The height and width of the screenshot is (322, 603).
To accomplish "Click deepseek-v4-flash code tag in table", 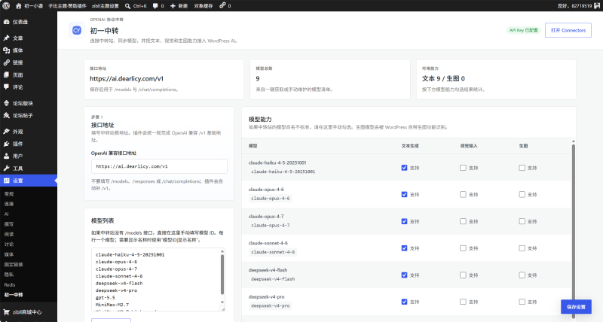I will [273, 279].
